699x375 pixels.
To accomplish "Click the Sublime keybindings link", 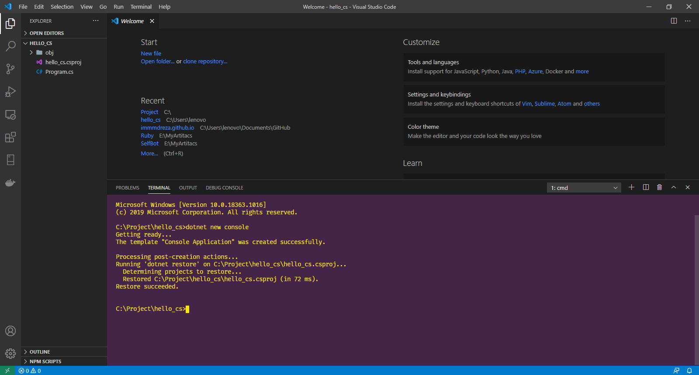I will (545, 104).
